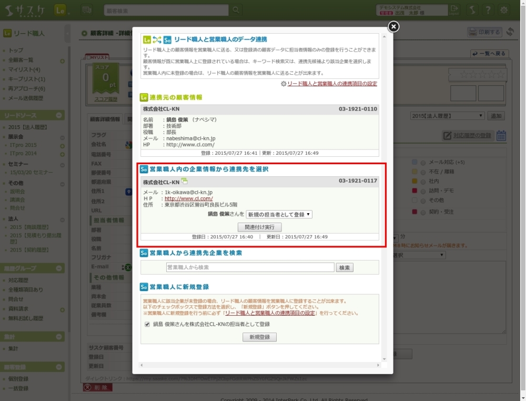
Task: Open the company window icon beside 株式会社CL-KN
Action: click(x=184, y=182)
